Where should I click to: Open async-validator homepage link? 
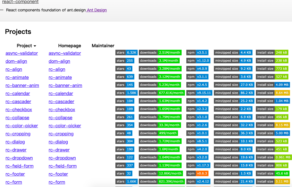65,53
